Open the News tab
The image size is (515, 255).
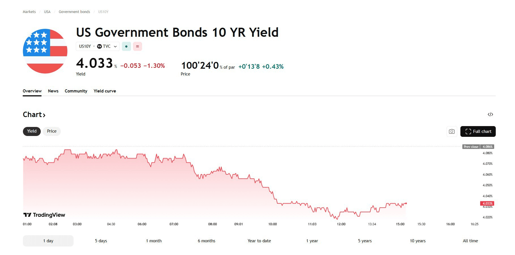[53, 91]
